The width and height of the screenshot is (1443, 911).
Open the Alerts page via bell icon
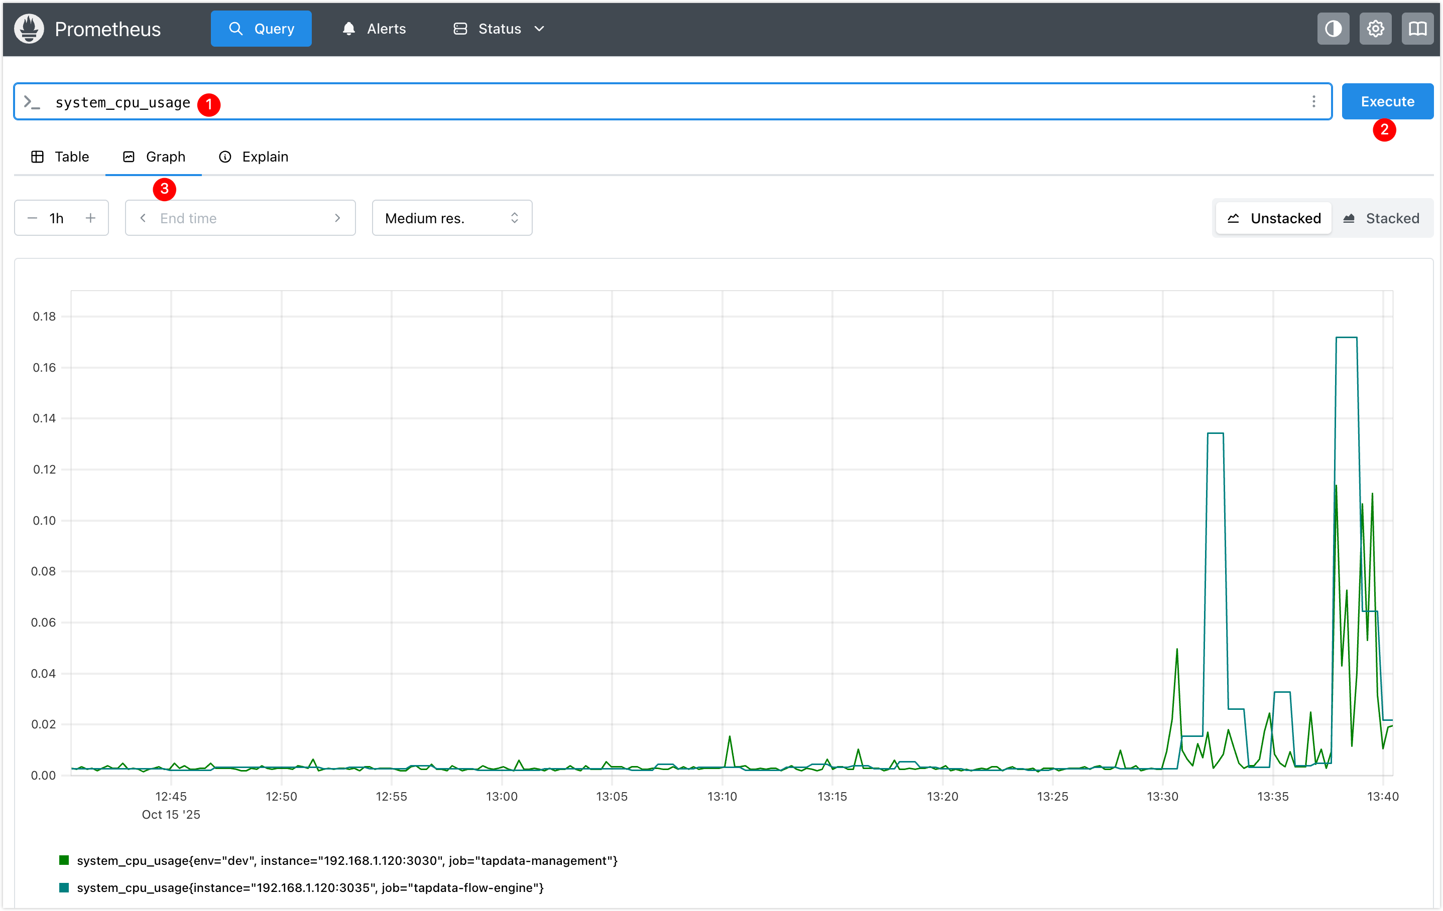click(348, 28)
